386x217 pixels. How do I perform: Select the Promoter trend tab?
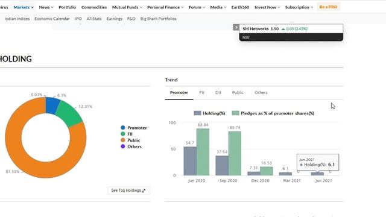(x=179, y=92)
